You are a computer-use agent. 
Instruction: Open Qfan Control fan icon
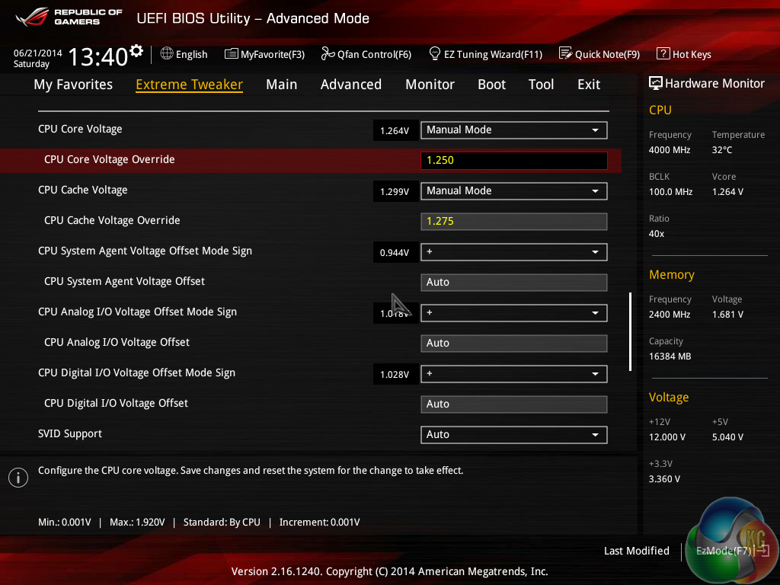(x=328, y=54)
